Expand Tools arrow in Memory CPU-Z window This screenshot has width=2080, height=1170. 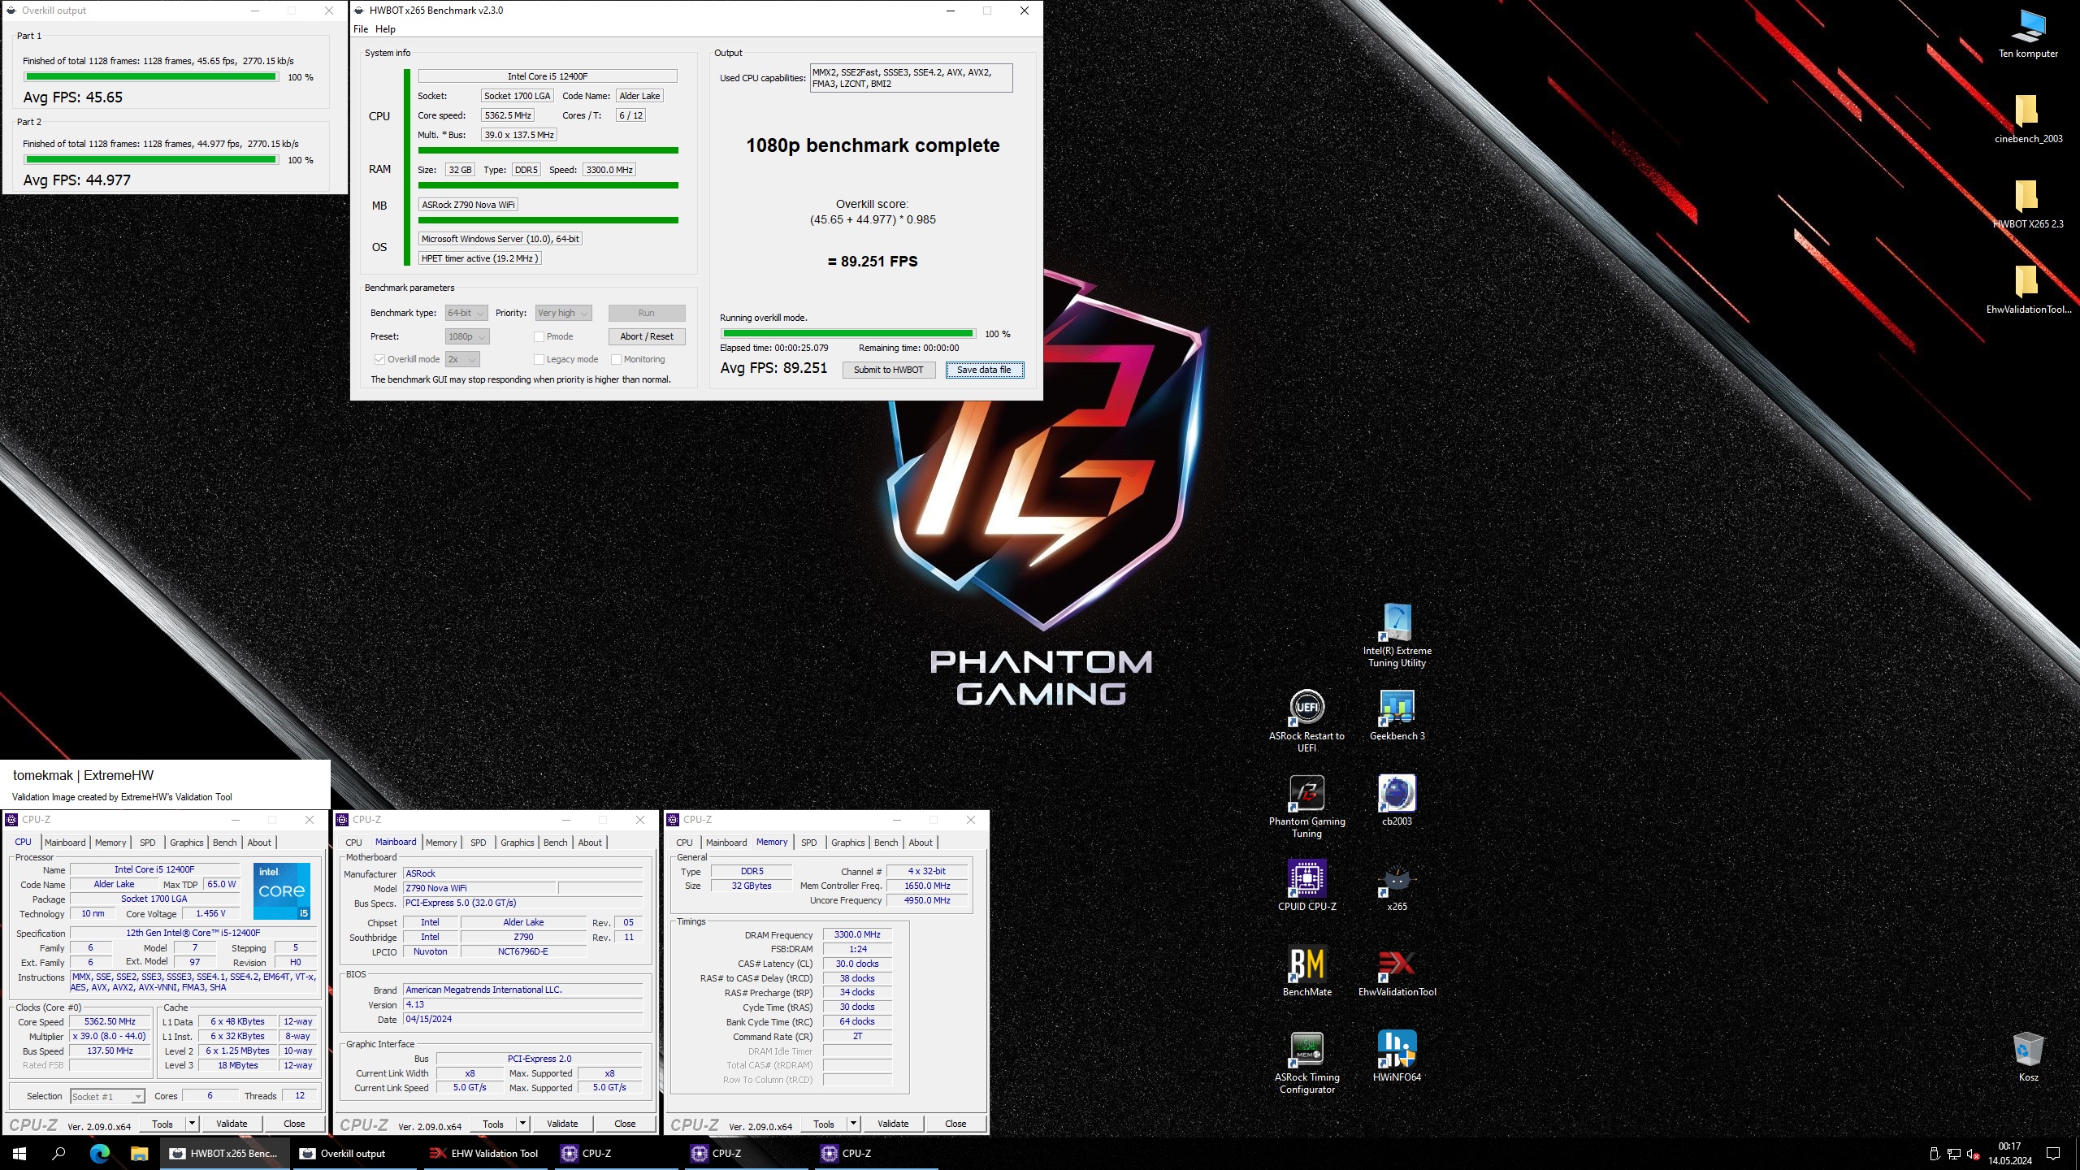coord(854,1124)
